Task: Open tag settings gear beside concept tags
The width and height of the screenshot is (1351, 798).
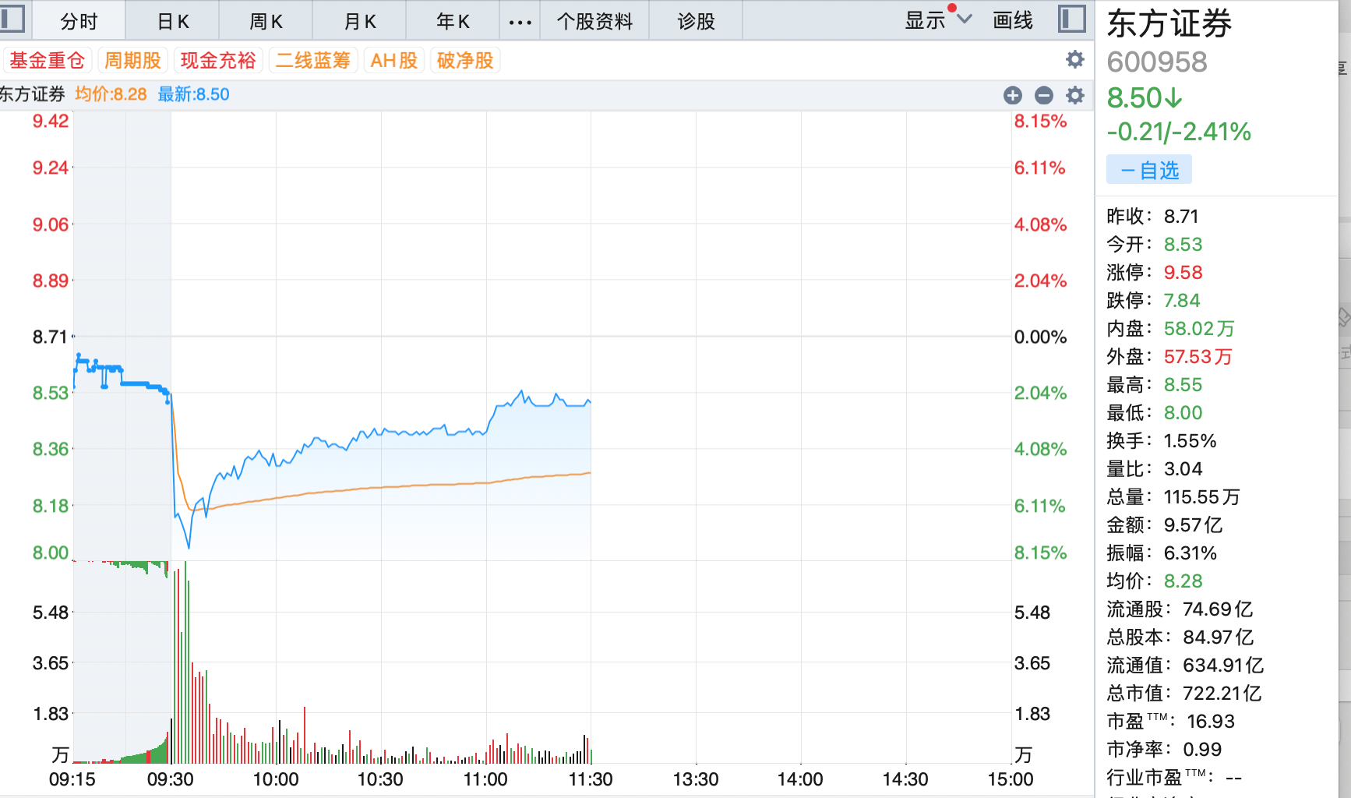Action: [1075, 59]
